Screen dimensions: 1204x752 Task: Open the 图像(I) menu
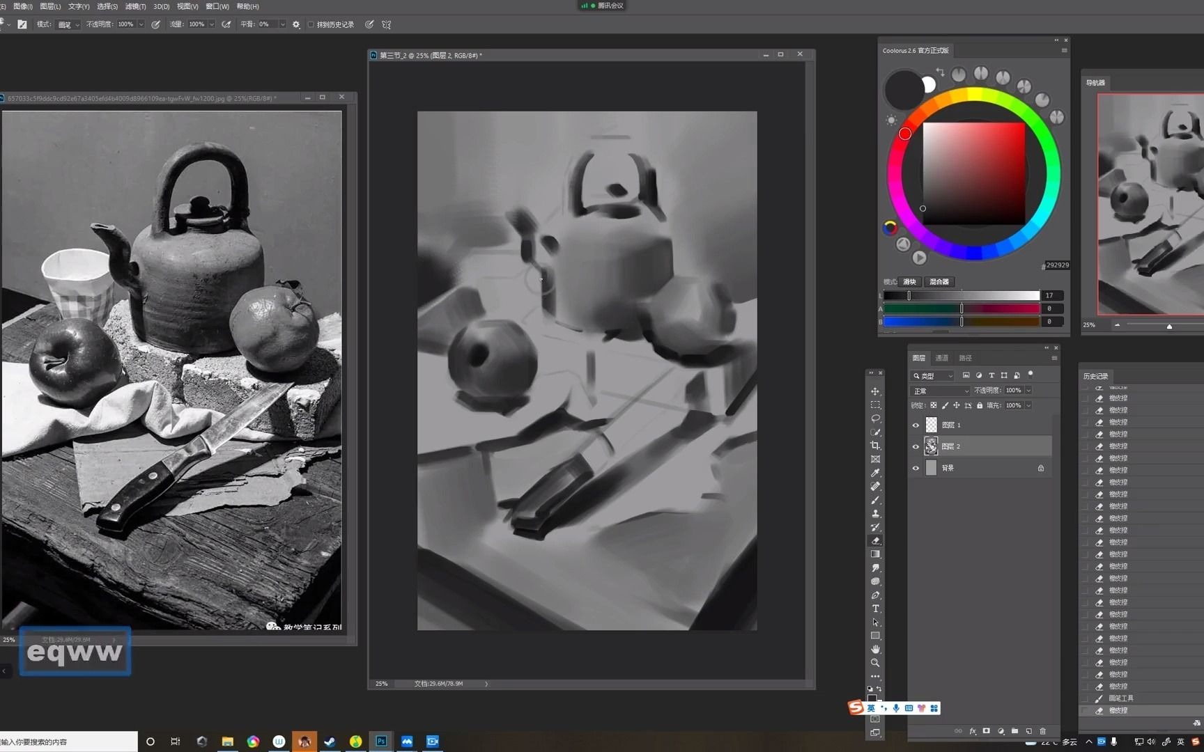23,6
